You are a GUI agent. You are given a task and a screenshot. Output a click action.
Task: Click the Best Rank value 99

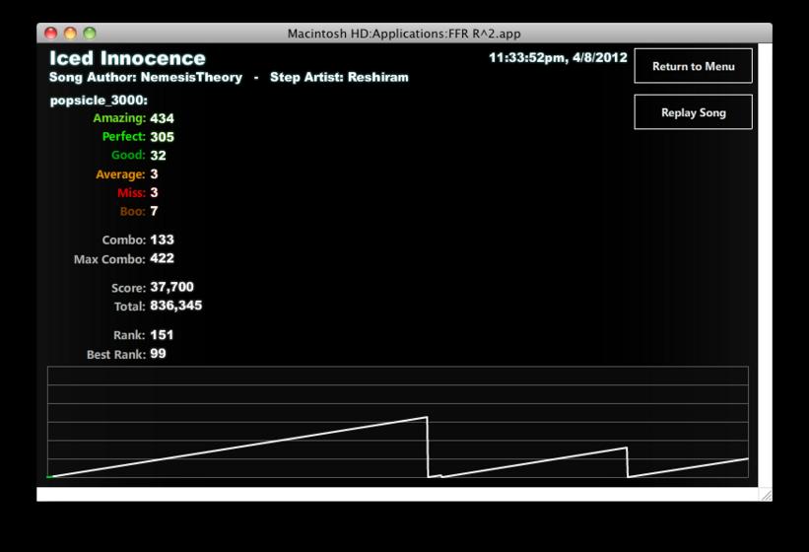click(158, 354)
